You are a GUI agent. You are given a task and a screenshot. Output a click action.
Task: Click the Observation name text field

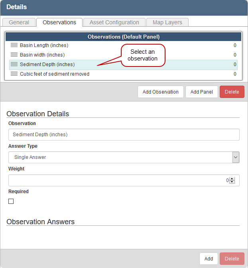click(124, 135)
